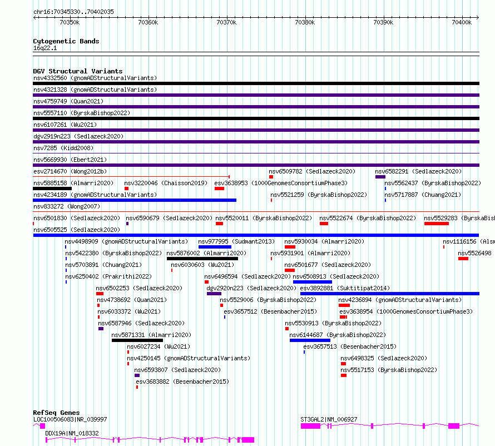Click the RefSeq Genes track title

click(56, 413)
